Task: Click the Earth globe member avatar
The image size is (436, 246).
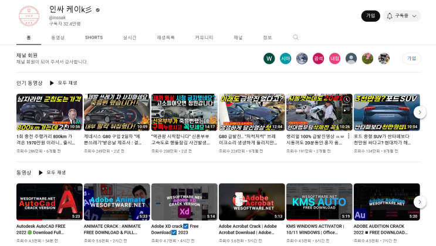Action: pos(302,59)
